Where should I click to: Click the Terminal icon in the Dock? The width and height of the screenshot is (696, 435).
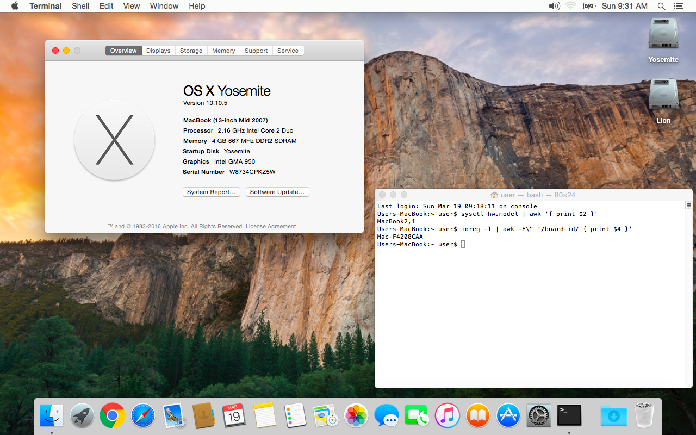[x=569, y=416]
